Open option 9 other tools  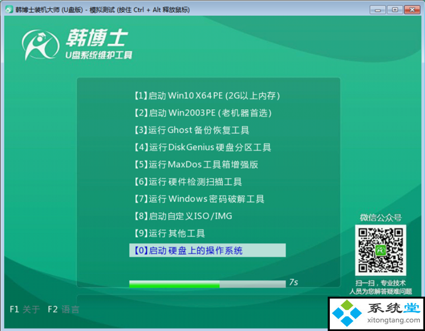point(169,233)
